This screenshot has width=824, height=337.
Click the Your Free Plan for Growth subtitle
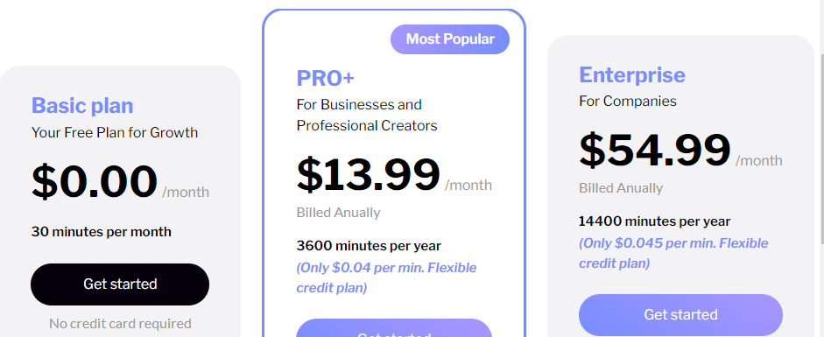point(115,132)
